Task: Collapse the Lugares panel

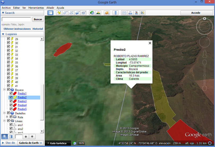Action: 3,34
